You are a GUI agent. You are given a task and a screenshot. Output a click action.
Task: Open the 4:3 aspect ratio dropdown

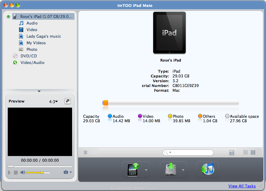tap(53, 102)
